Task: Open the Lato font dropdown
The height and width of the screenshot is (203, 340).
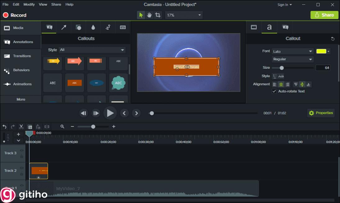Action: click(x=292, y=51)
